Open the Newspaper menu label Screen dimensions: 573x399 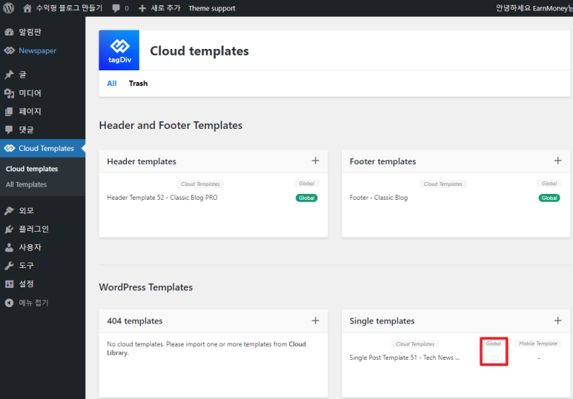pyautogui.click(x=38, y=50)
